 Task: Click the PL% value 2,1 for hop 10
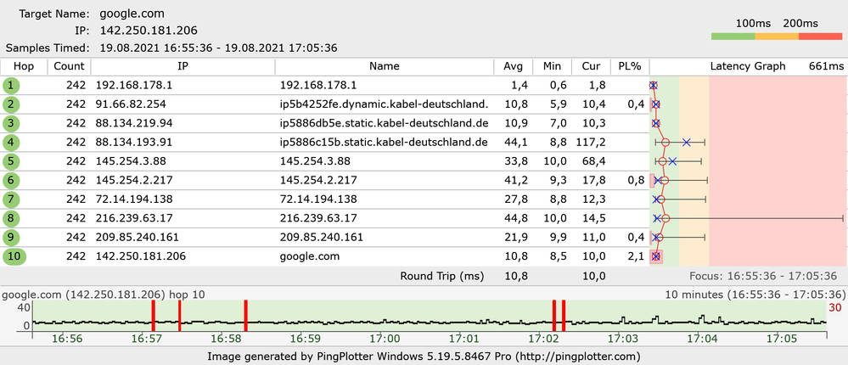point(637,256)
